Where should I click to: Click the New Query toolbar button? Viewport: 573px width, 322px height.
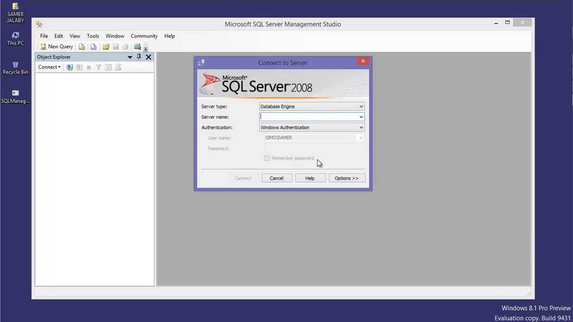[x=56, y=47]
